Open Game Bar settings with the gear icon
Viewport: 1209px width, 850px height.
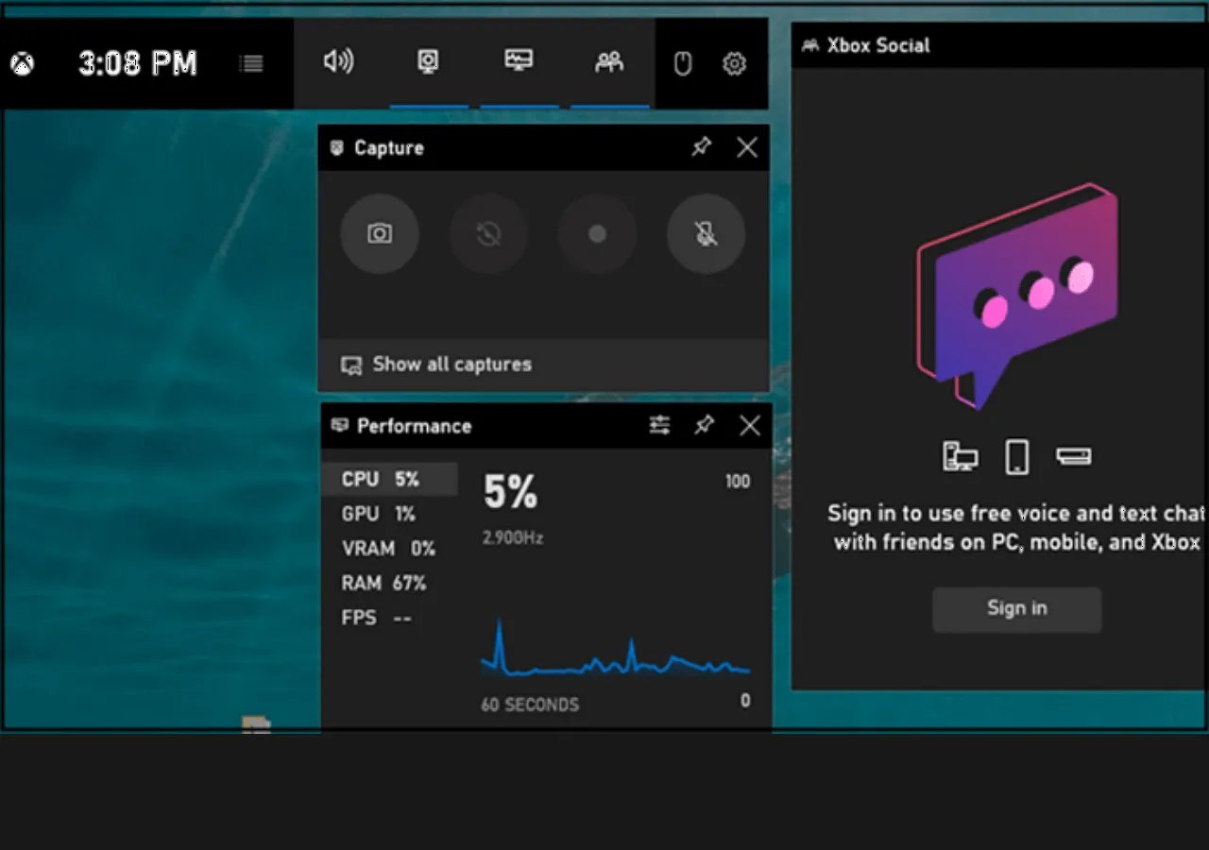click(x=734, y=62)
